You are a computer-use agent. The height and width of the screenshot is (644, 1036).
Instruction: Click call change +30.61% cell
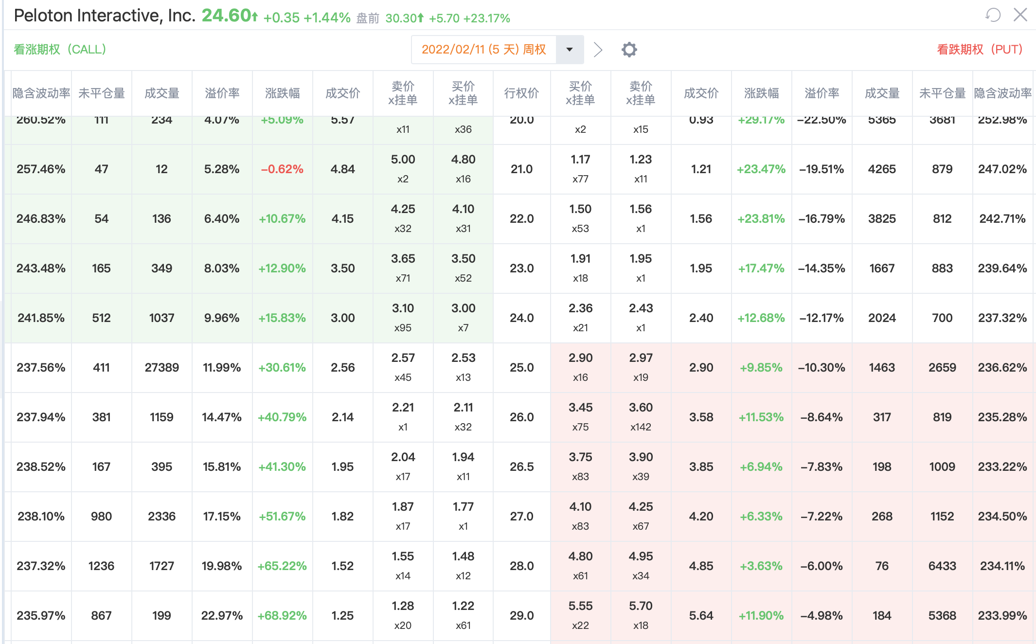[282, 367]
